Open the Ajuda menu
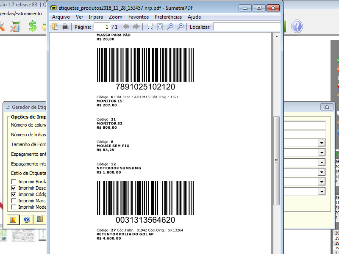 coord(194,17)
